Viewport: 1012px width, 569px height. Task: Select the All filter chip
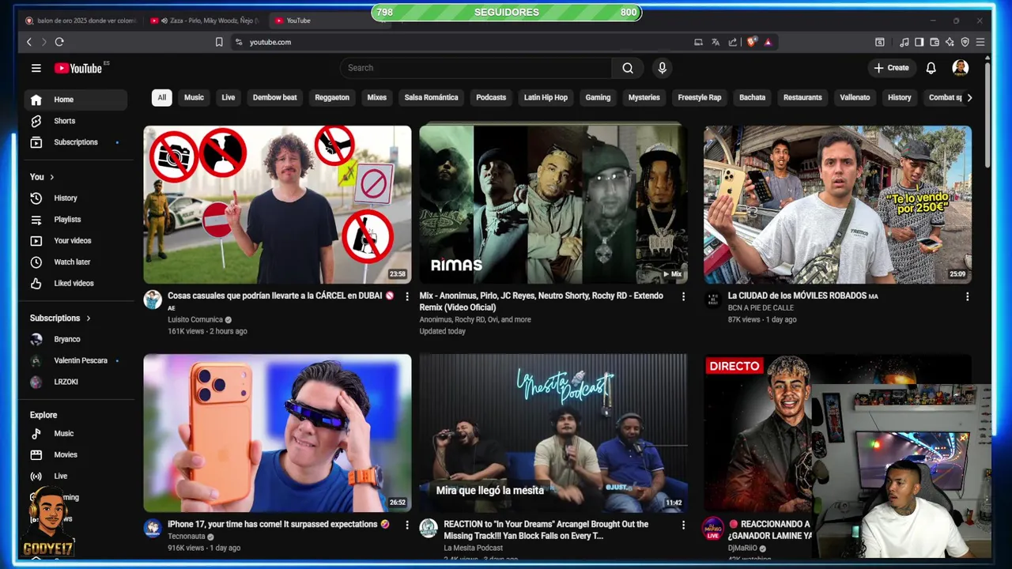161,98
